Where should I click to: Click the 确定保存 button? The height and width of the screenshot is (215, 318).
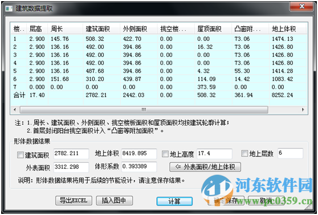point(226,201)
